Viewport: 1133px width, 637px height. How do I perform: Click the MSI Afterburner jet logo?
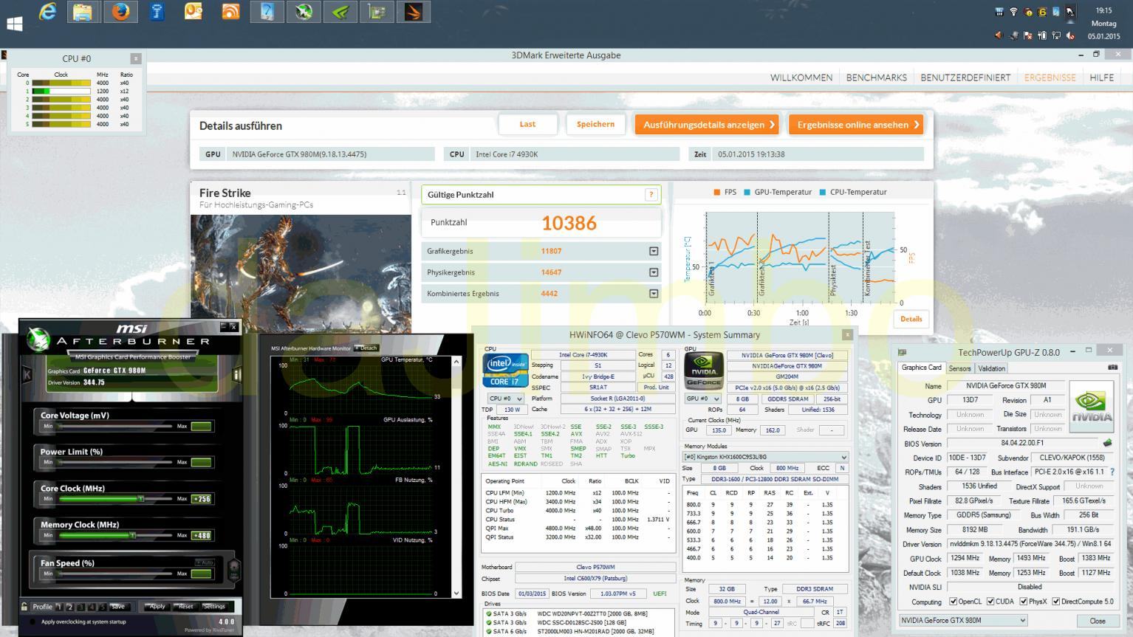coord(37,338)
